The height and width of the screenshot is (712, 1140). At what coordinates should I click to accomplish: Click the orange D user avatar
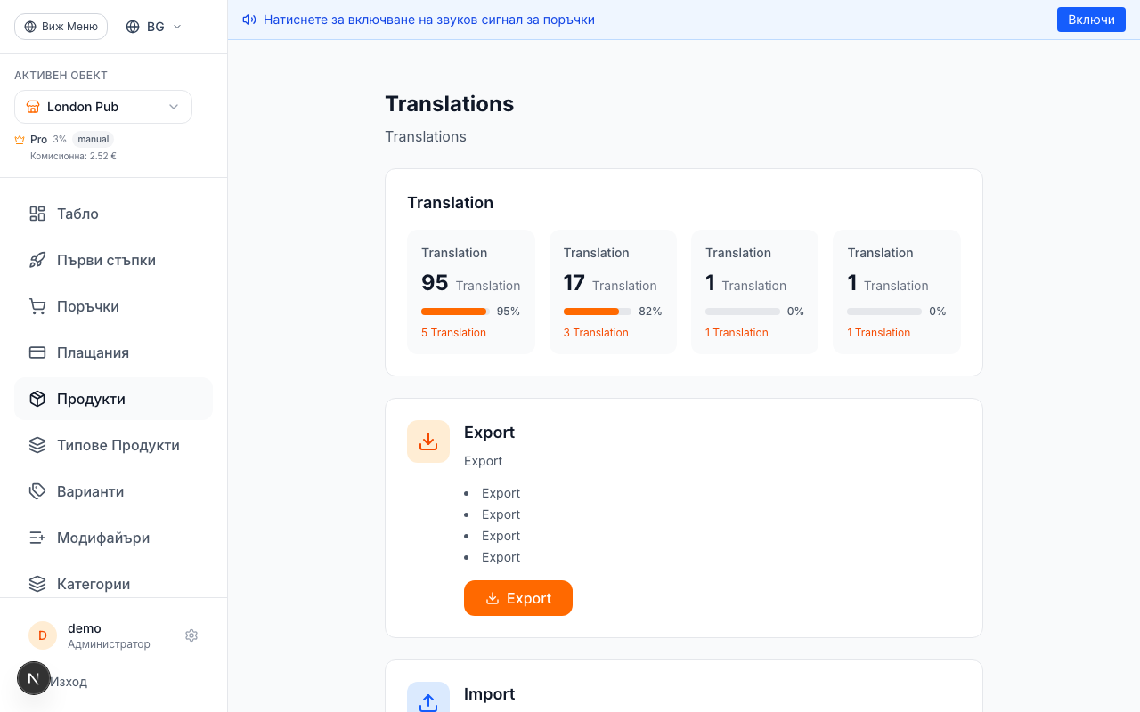point(43,635)
